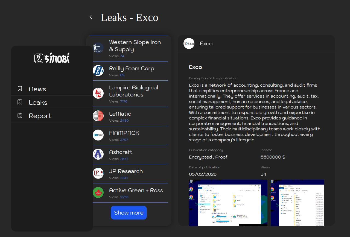
Task: Open the Leaks menu item
Action: (x=38, y=103)
